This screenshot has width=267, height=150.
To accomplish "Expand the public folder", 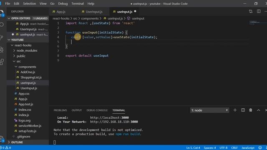I will pos(14,56).
